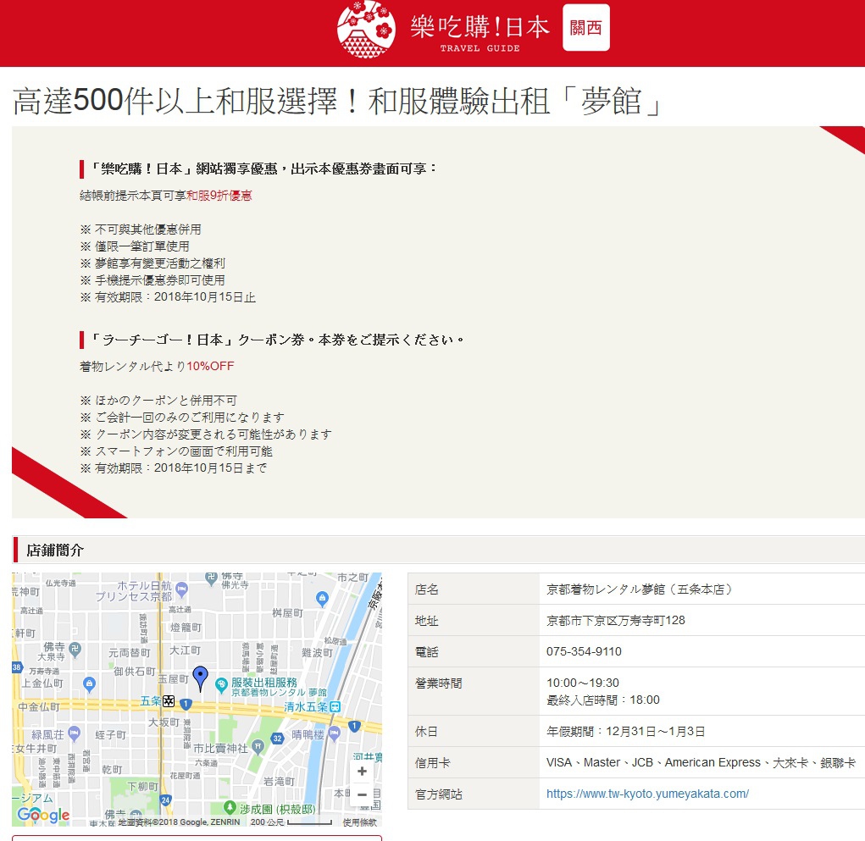Click route 24 shield on the map

[x=165, y=800]
